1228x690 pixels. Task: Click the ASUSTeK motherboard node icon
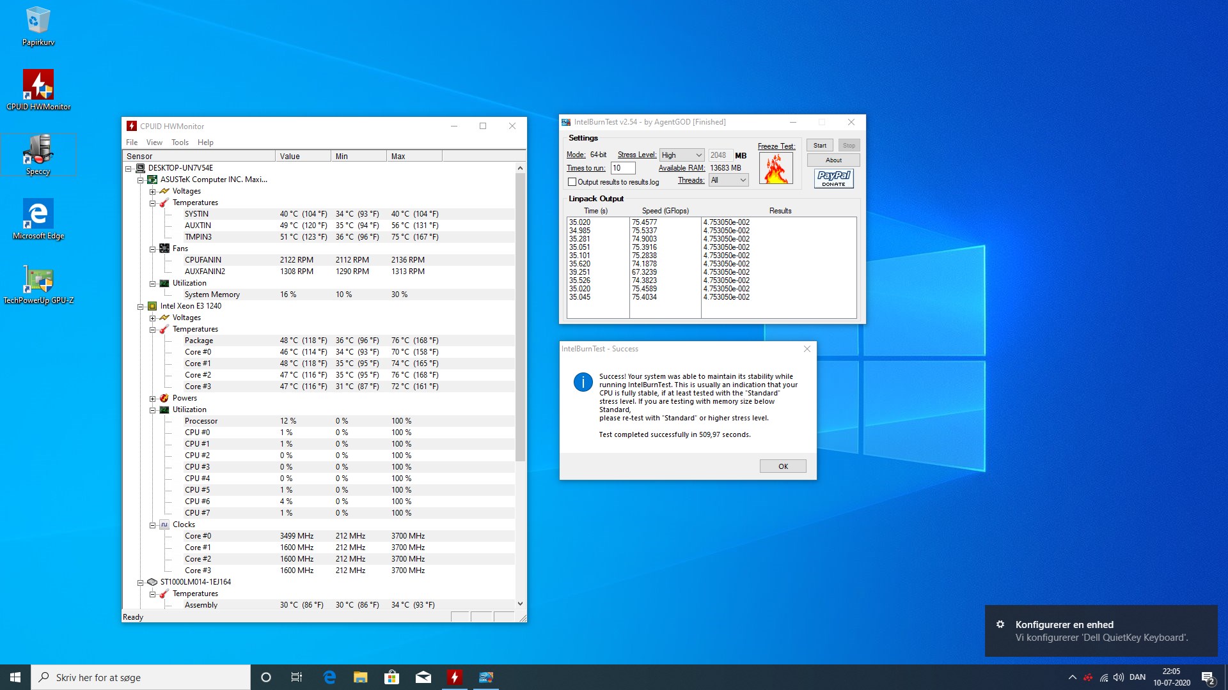click(x=152, y=180)
